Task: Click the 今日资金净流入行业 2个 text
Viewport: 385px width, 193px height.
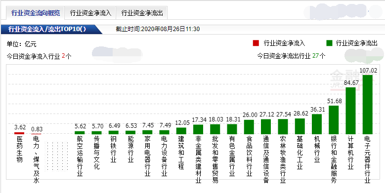Action: 39,56
